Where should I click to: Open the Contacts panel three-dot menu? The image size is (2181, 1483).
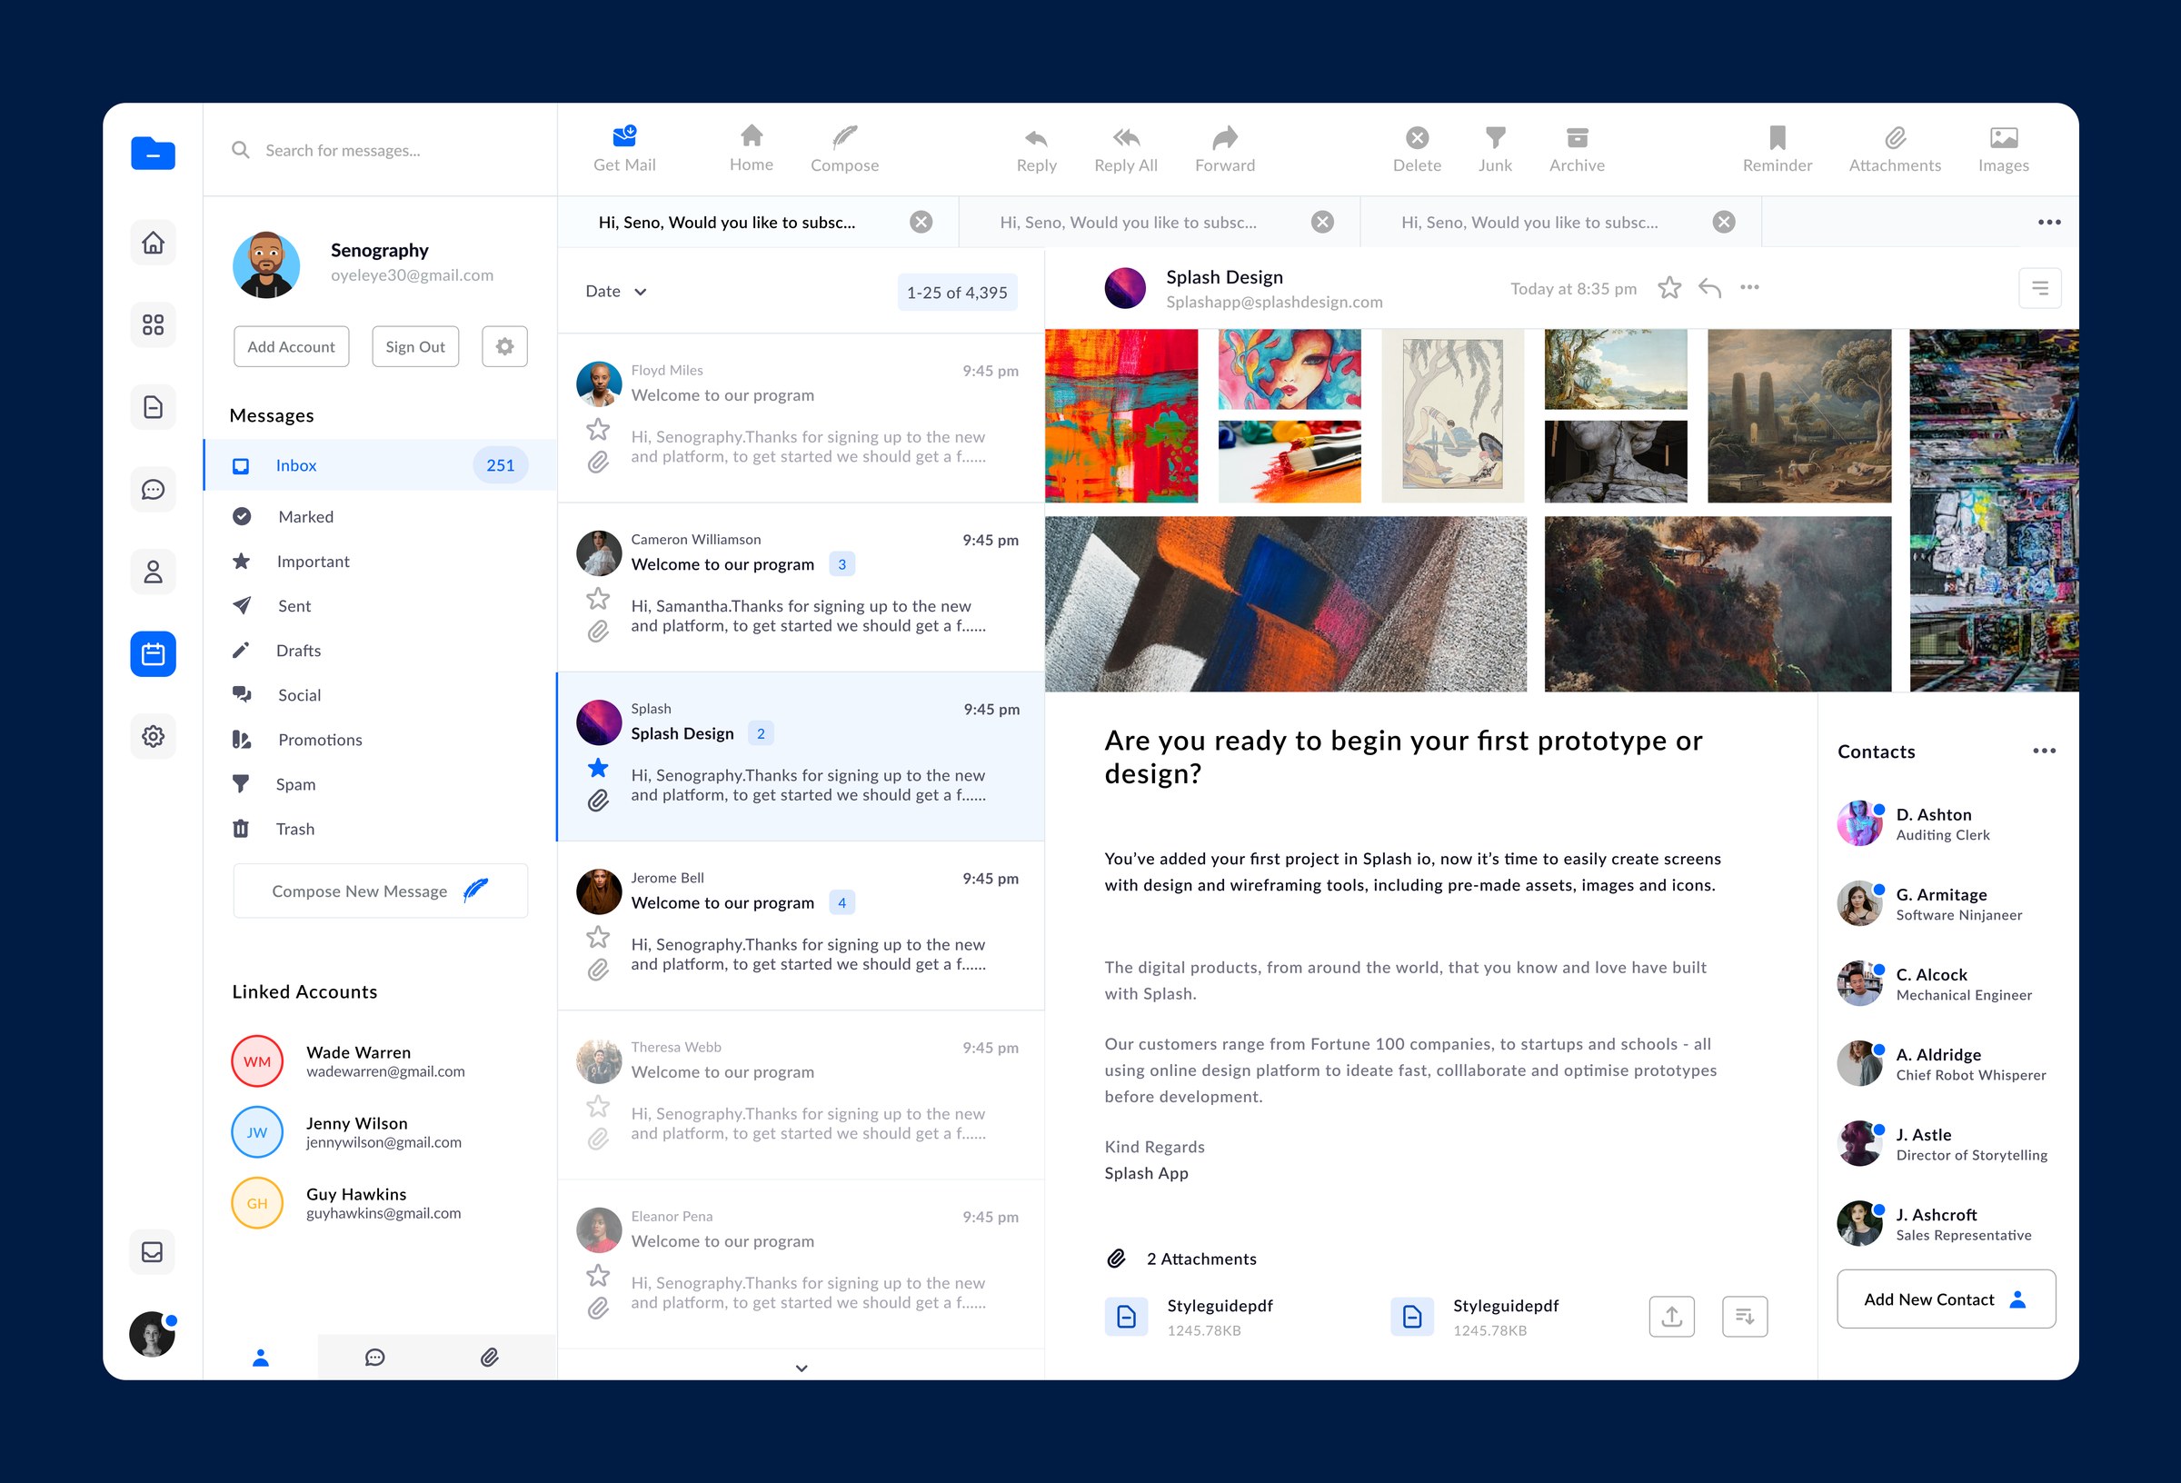pyautogui.click(x=2044, y=751)
